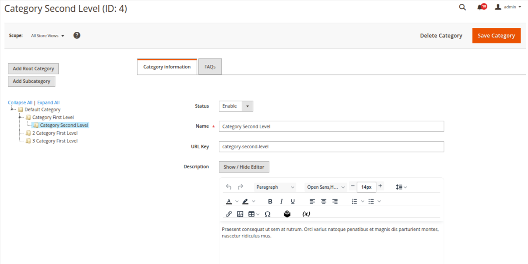528x264 pixels.
Task: Open the All Store Views scope dropdown
Action: 47,36
